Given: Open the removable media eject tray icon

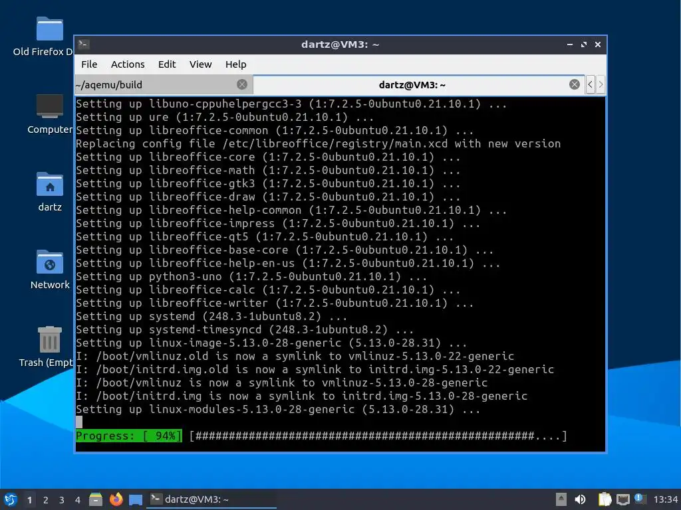Looking at the screenshot, I should [x=561, y=499].
